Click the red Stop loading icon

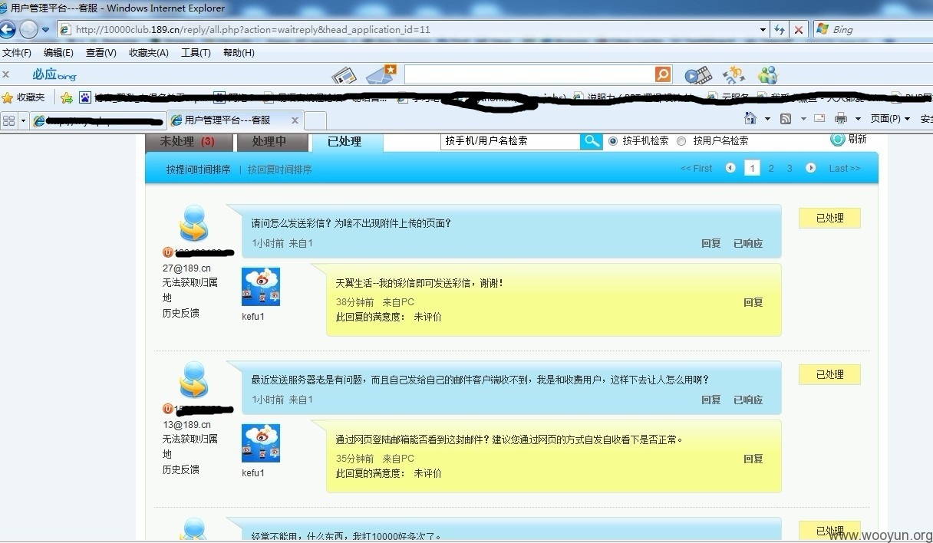[x=799, y=30]
